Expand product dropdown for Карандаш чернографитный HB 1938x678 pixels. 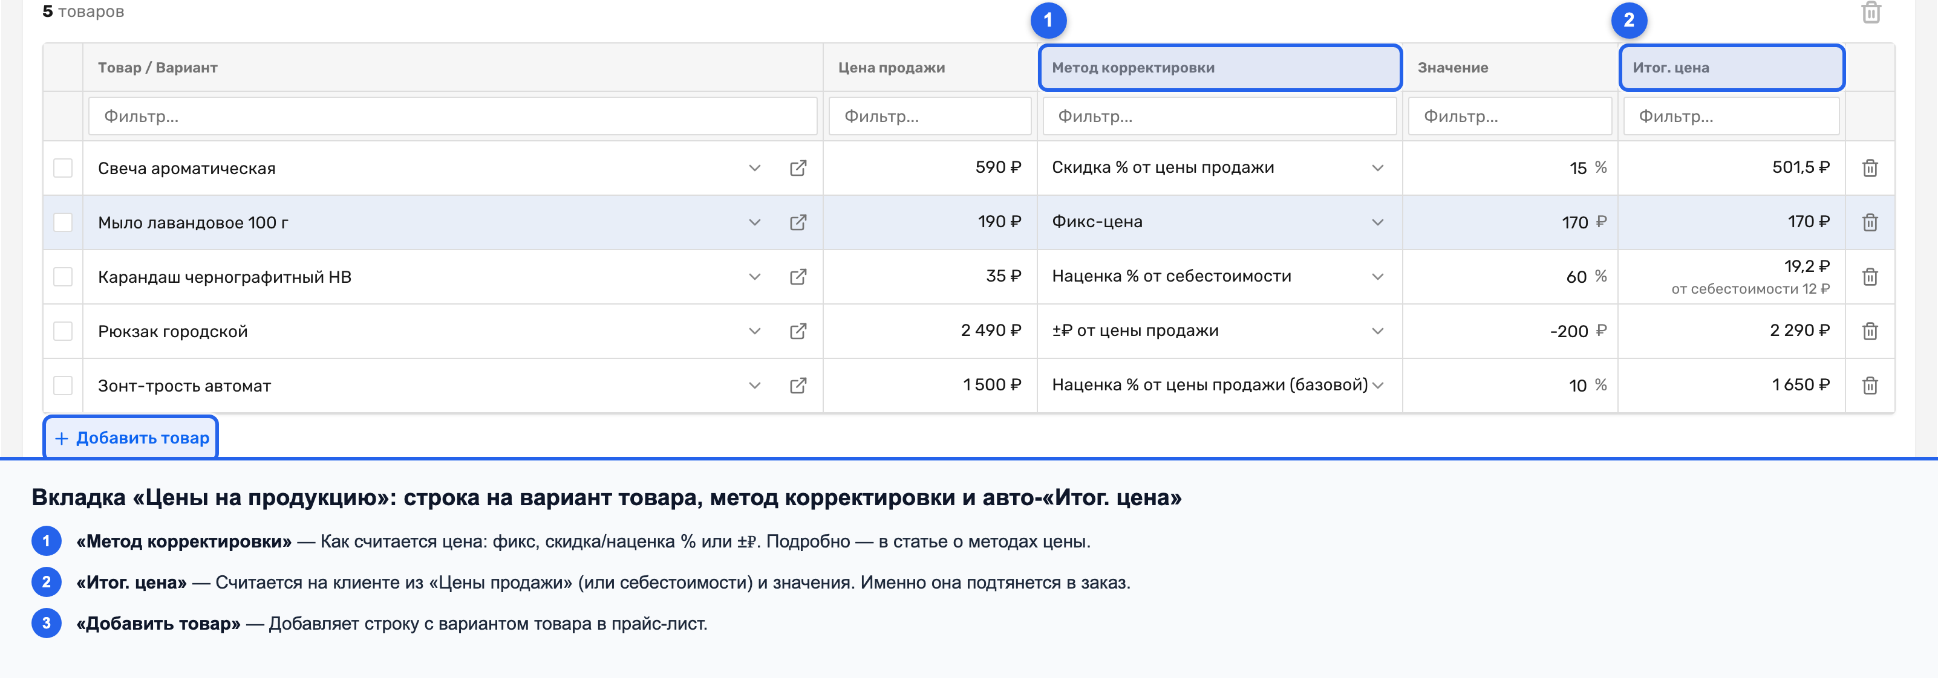[755, 277]
